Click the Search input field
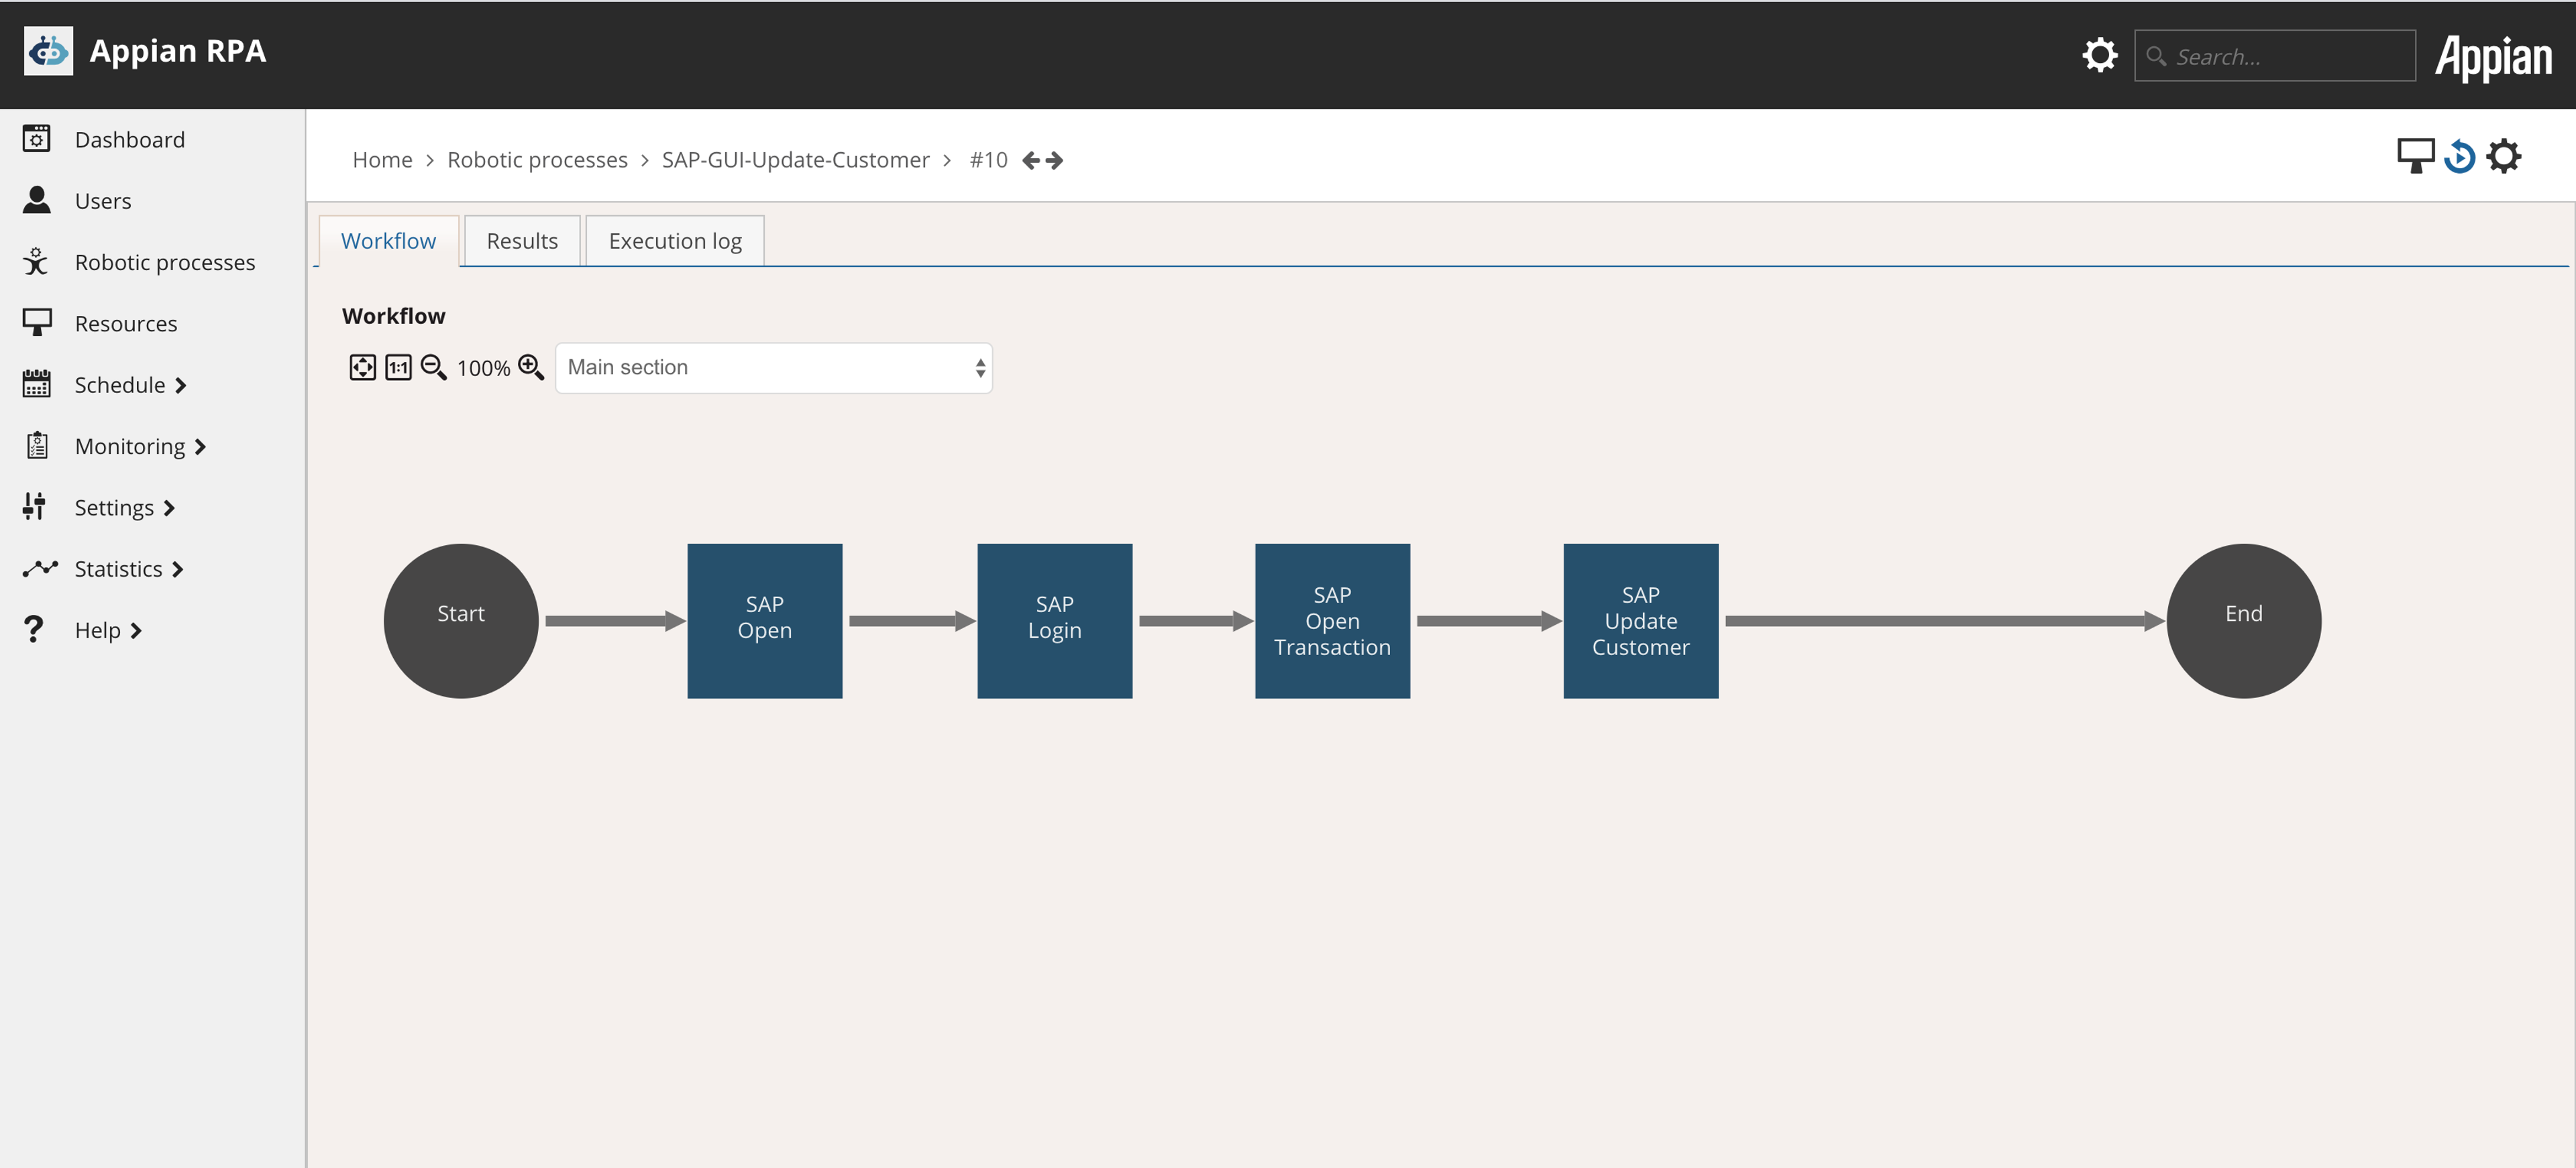Image resolution: width=2576 pixels, height=1168 pixels. (x=2274, y=56)
